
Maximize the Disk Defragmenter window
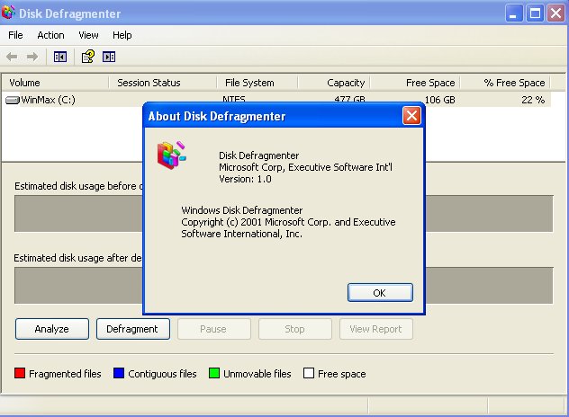coord(535,13)
